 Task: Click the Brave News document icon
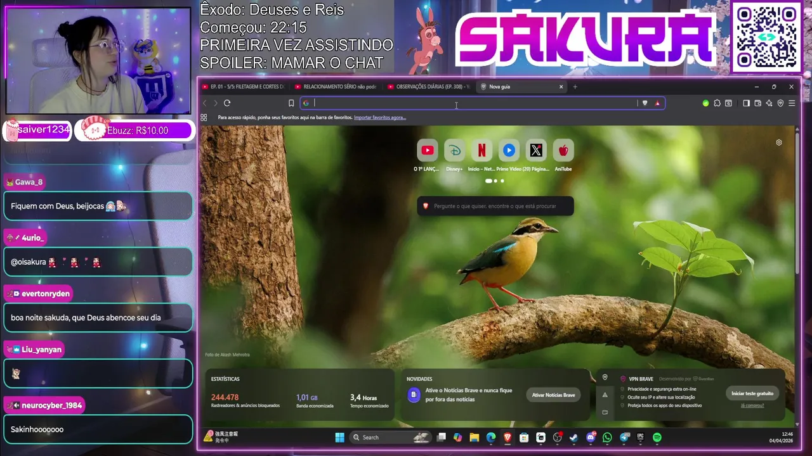coord(414,395)
